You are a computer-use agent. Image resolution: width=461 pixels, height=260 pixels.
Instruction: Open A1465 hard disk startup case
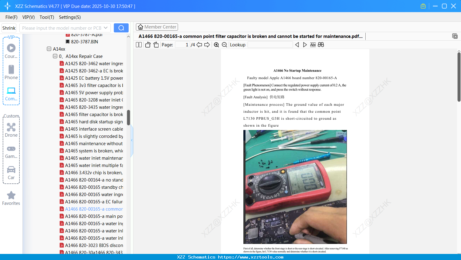coord(94,122)
